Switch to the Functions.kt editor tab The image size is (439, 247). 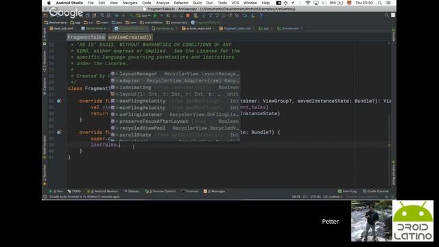(x=163, y=29)
